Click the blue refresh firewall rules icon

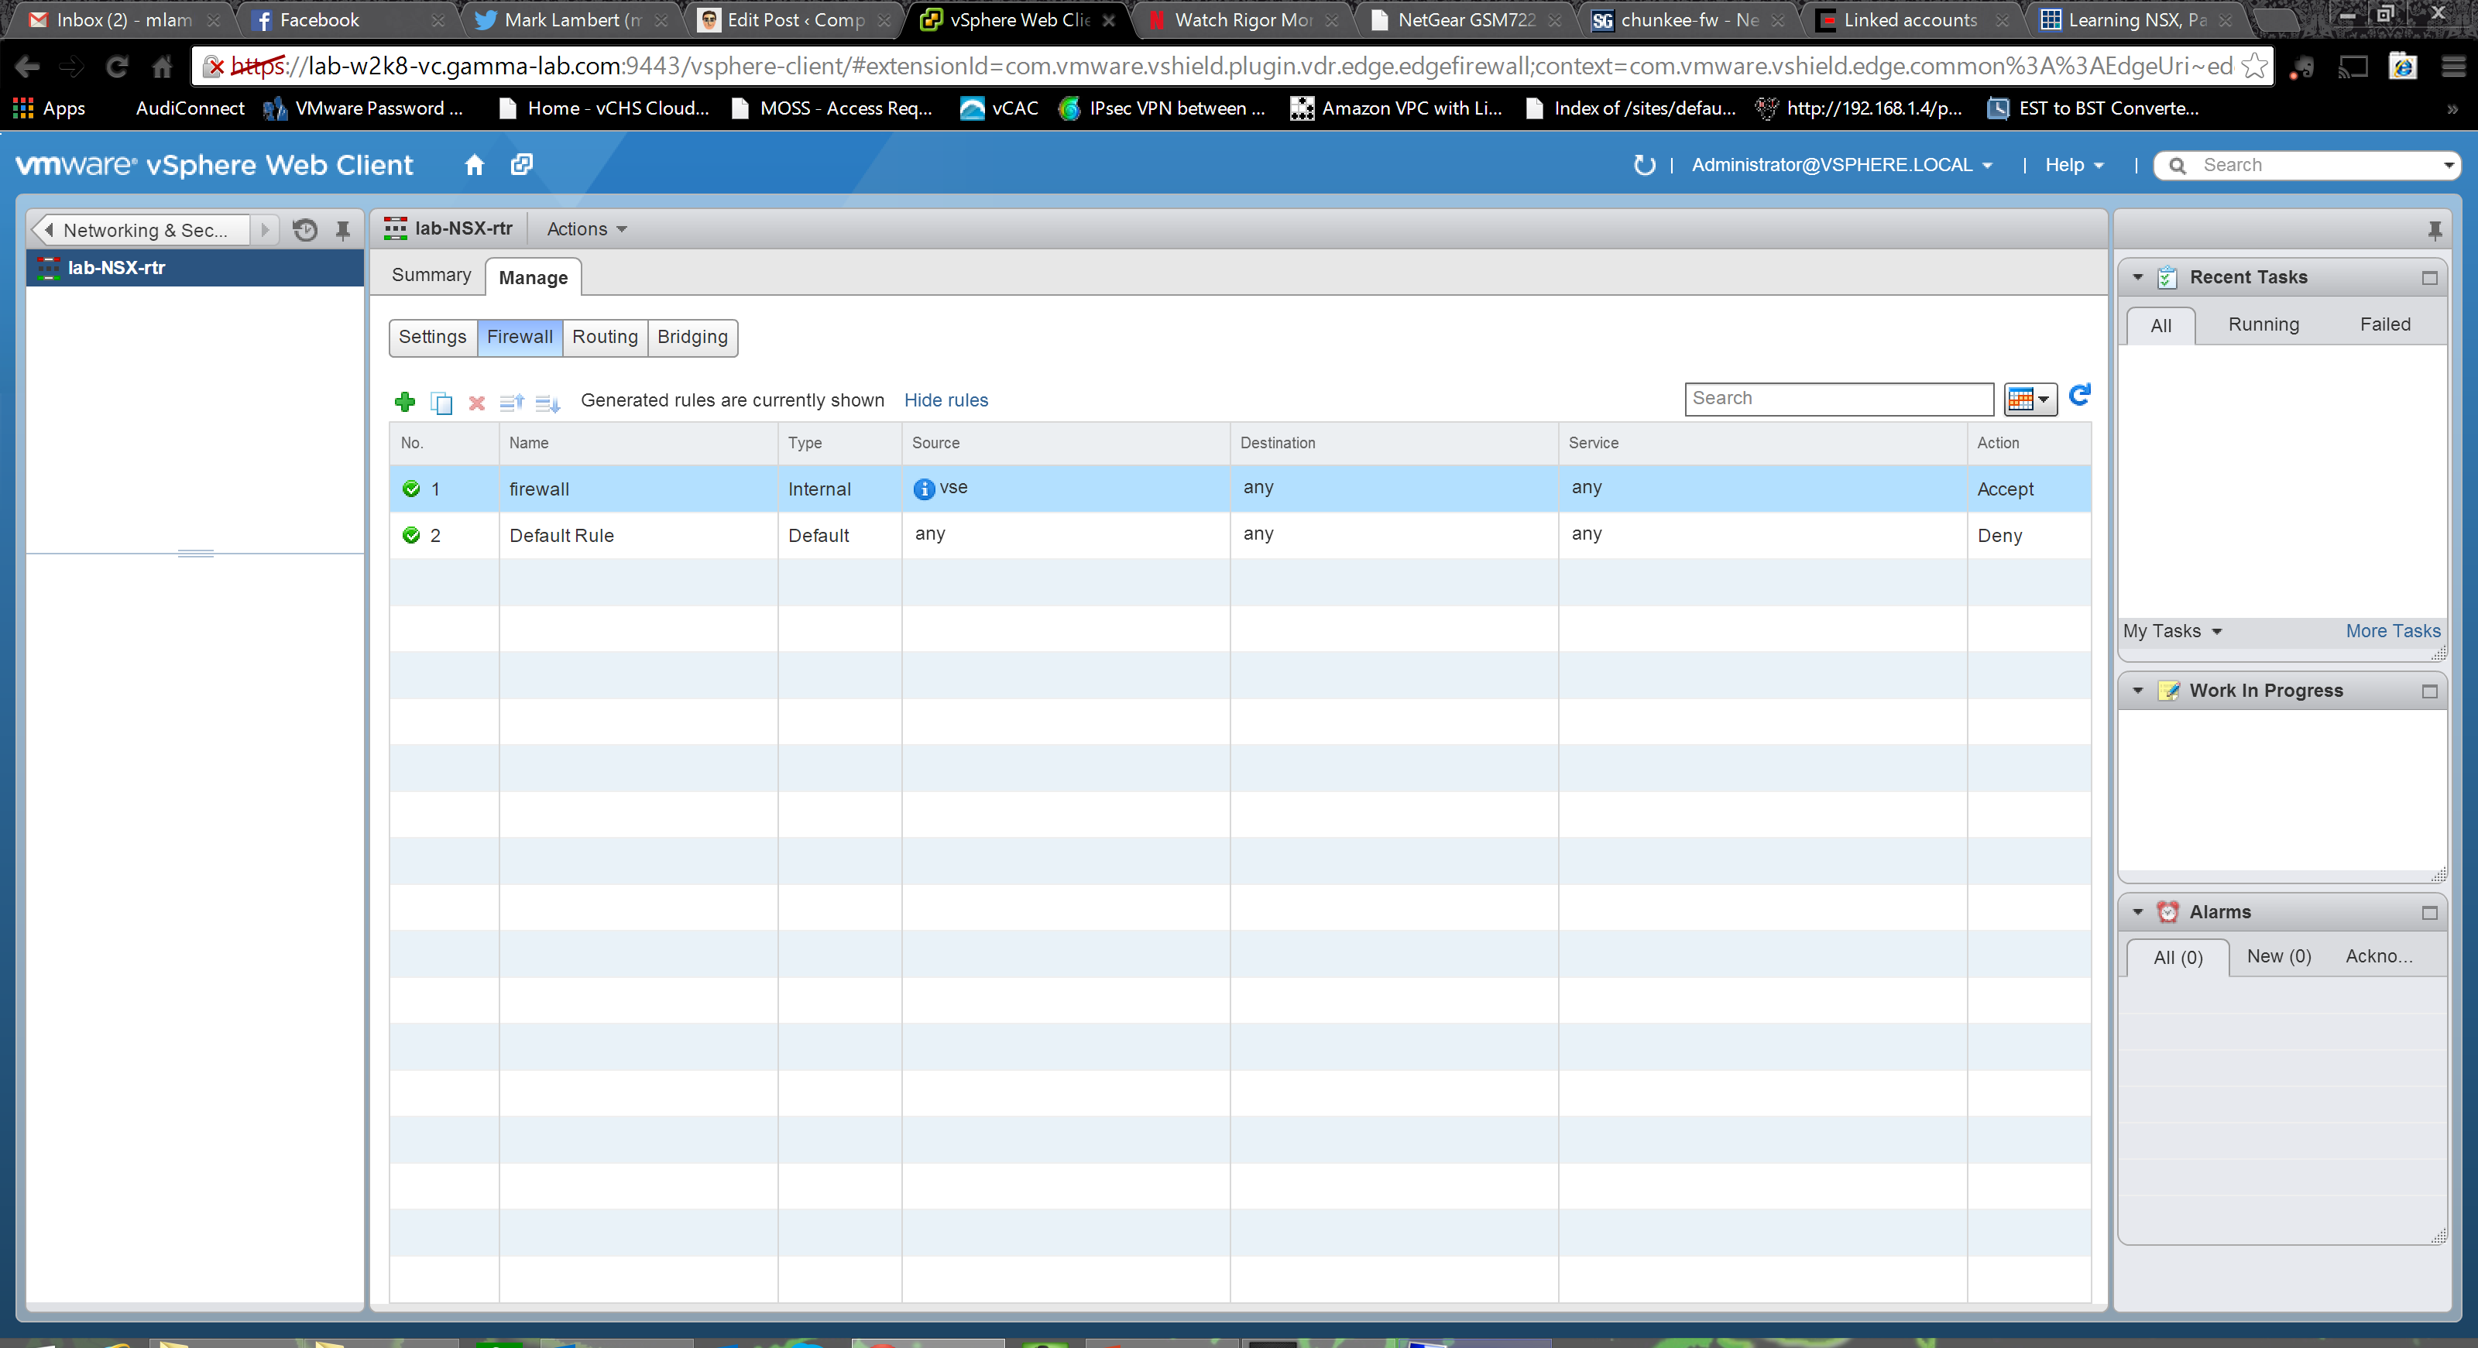coord(2078,395)
